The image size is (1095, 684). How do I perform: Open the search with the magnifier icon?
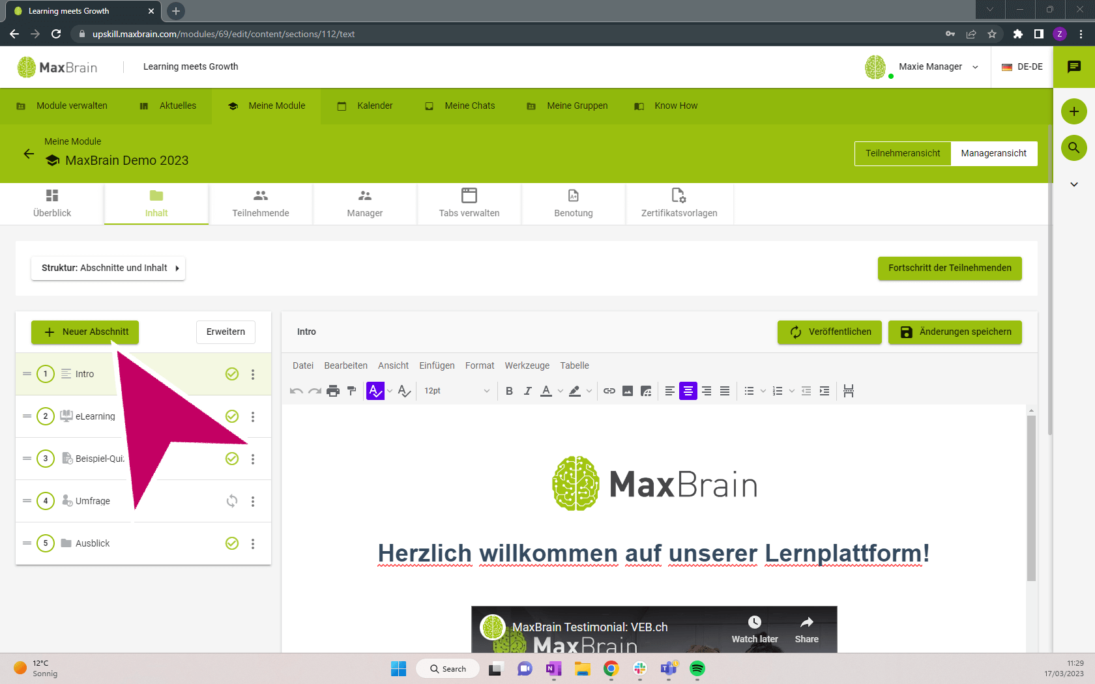pyautogui.click(x=1074, y=148)
